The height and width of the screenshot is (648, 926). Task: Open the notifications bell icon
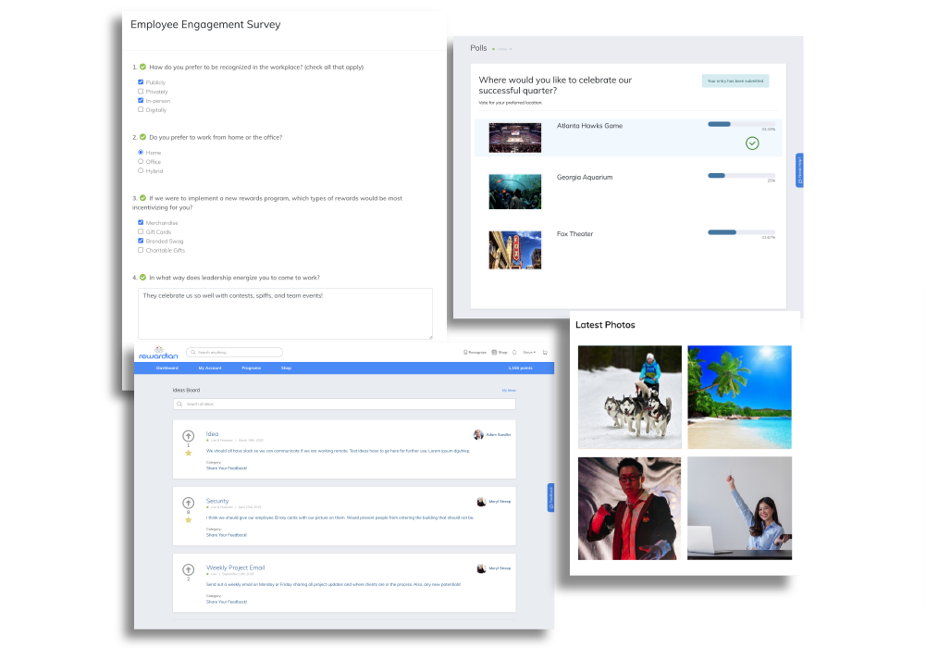514,353
